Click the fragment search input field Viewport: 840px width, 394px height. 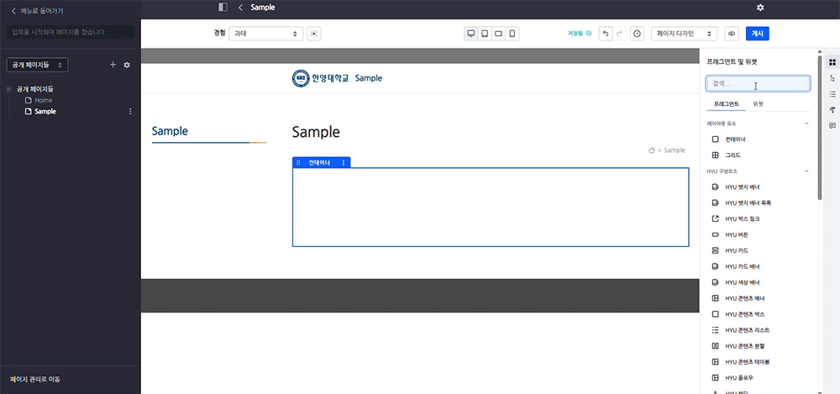[758, 83]
